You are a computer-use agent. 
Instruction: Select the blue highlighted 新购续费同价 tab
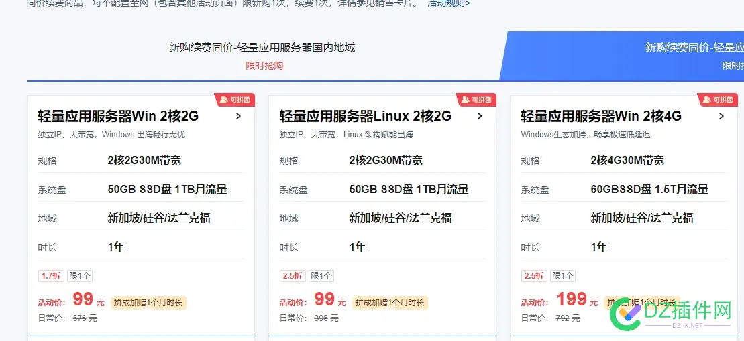coord(623,56)
